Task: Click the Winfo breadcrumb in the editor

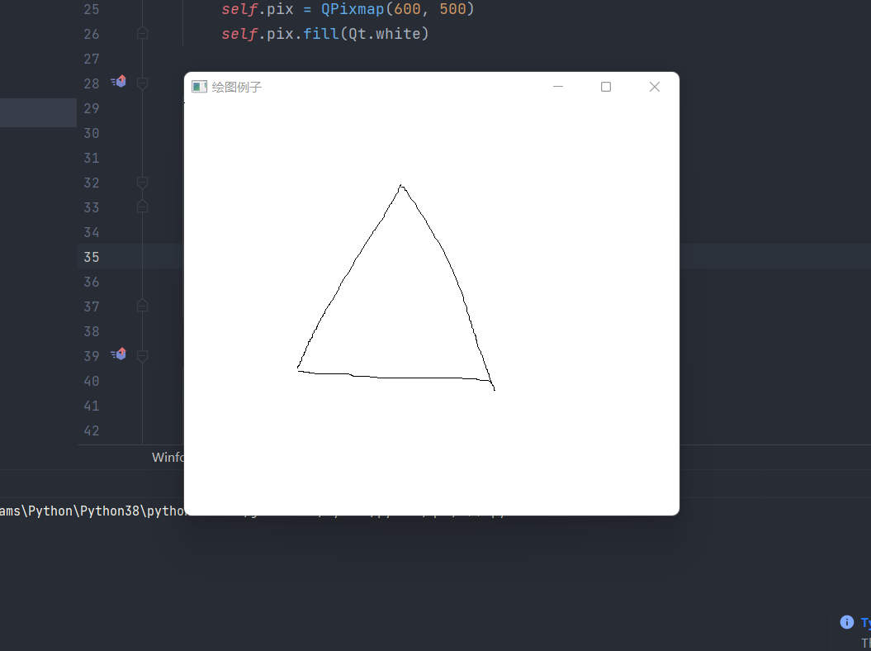Action: [168, 457]
